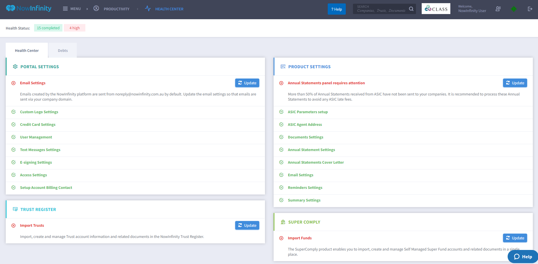Click the 15 completed status badge
The image size is (538, 264).
pyautogui.click(x=48, y=28)
